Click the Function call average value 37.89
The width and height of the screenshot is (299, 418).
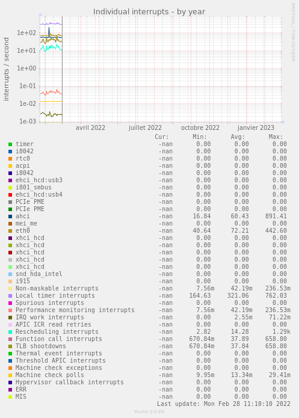coord(240,339)
